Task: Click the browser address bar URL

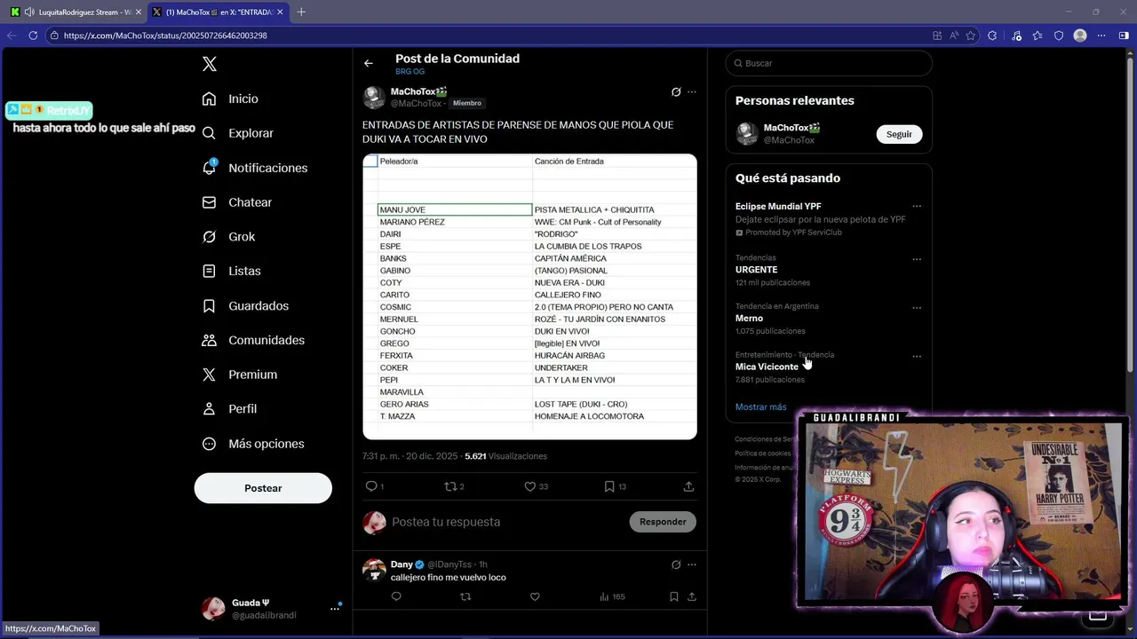Action: 165,35
